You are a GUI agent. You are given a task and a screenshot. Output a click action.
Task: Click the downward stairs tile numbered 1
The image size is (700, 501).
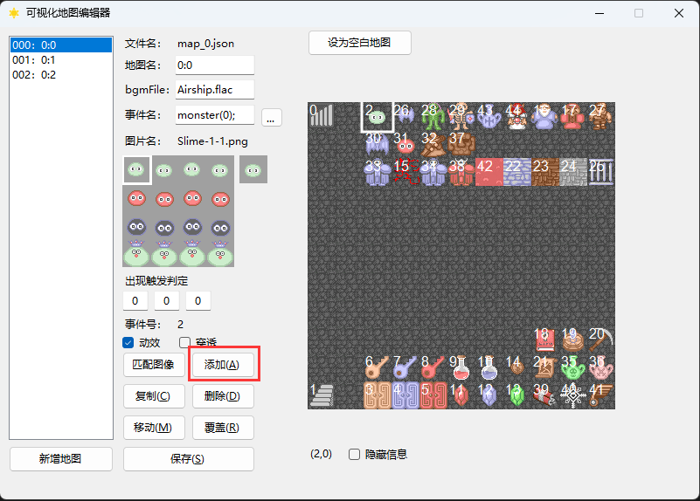(322, 395)
